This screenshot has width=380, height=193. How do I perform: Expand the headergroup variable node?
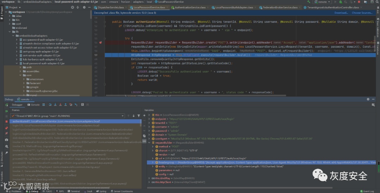point(152,162)
